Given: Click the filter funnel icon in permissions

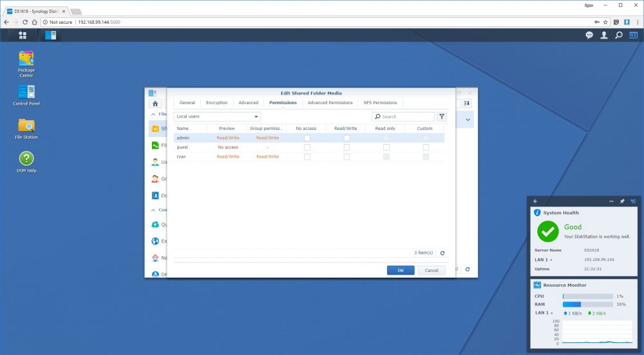Looking at the screenshot, I should coord(442,116).
